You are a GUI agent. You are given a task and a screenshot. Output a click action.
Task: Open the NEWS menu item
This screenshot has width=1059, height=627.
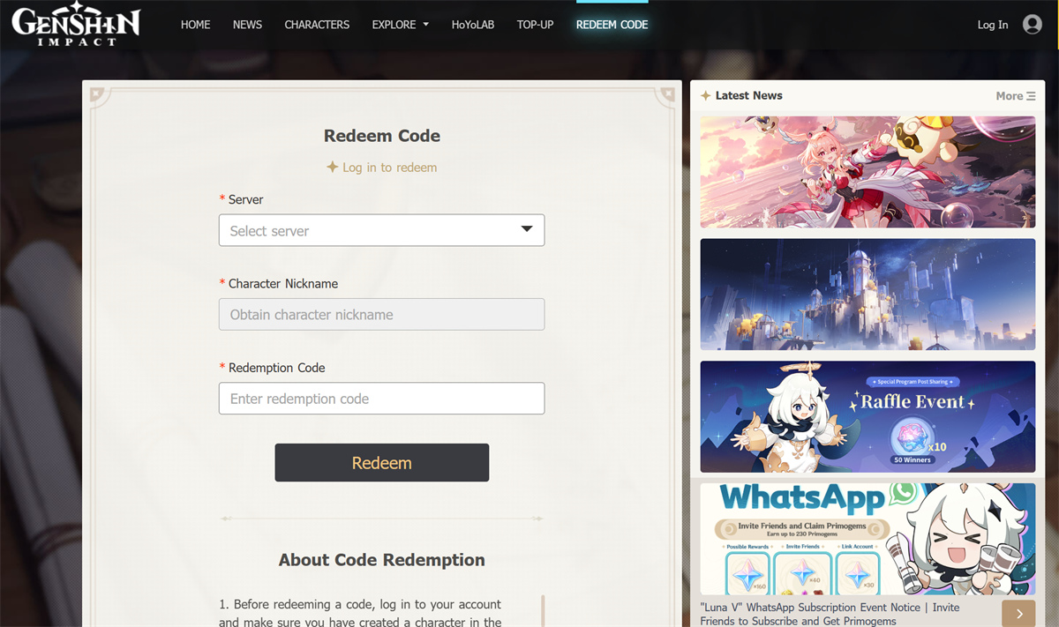point(247,25)
